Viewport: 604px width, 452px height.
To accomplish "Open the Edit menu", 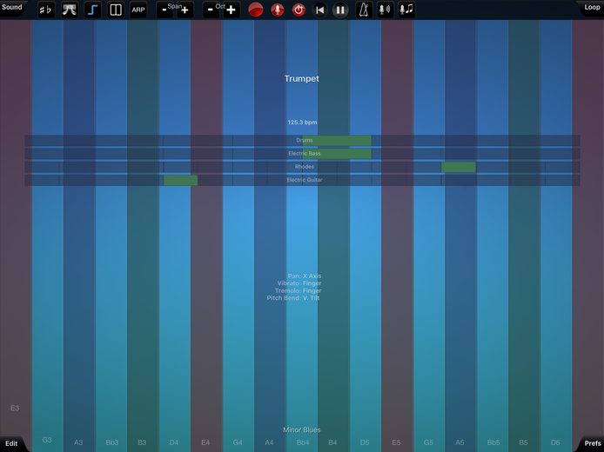I will (x=11, y=443).
